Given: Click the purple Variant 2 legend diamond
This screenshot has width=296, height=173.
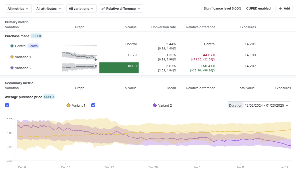Looking at the screenshot, I should (154, 105).
